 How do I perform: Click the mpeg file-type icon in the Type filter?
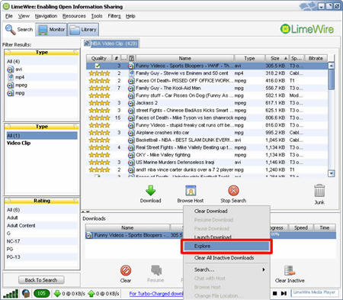(10, 85)
